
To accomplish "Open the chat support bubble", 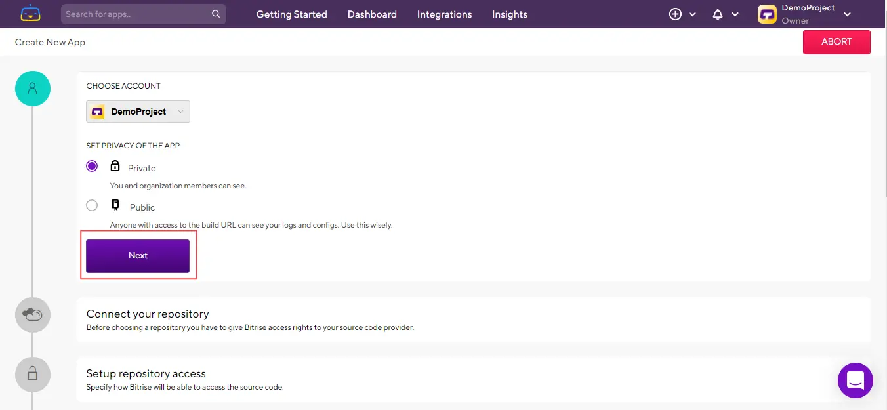I will [855, 380].
